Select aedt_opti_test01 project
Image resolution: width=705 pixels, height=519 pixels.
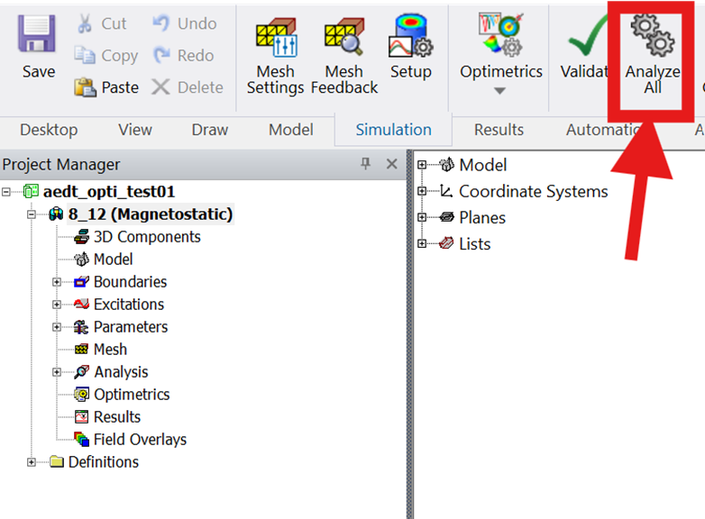pyautogui.click(x=109, y=192)
